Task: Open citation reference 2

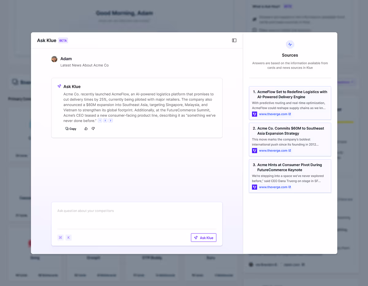Action: [x=105, y=121]
